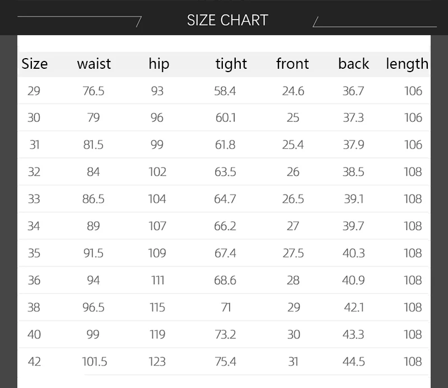Click the tight column header
448x388 pixels.
pyautogui.click(x=231, y=64)
